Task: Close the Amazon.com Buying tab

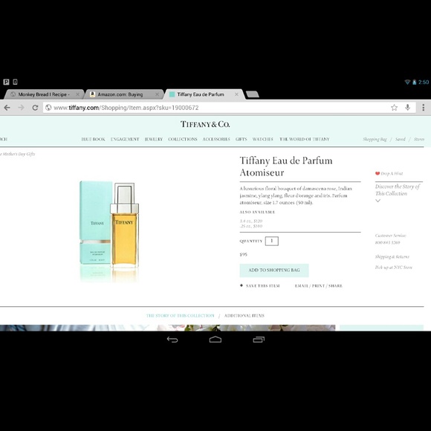Action: (157, 94)
